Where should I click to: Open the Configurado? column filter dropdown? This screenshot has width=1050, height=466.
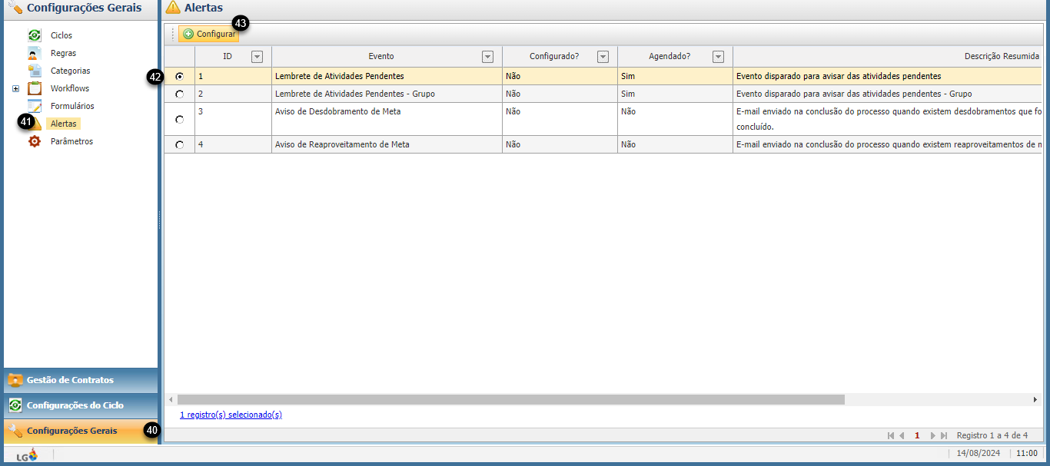(x=603, y=56)
